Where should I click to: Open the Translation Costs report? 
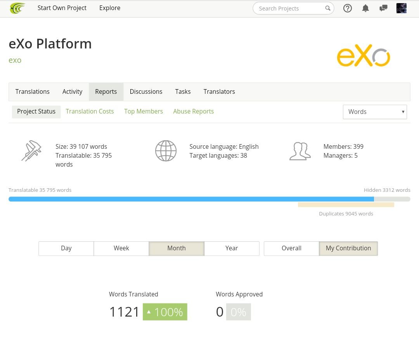(90, 111)
